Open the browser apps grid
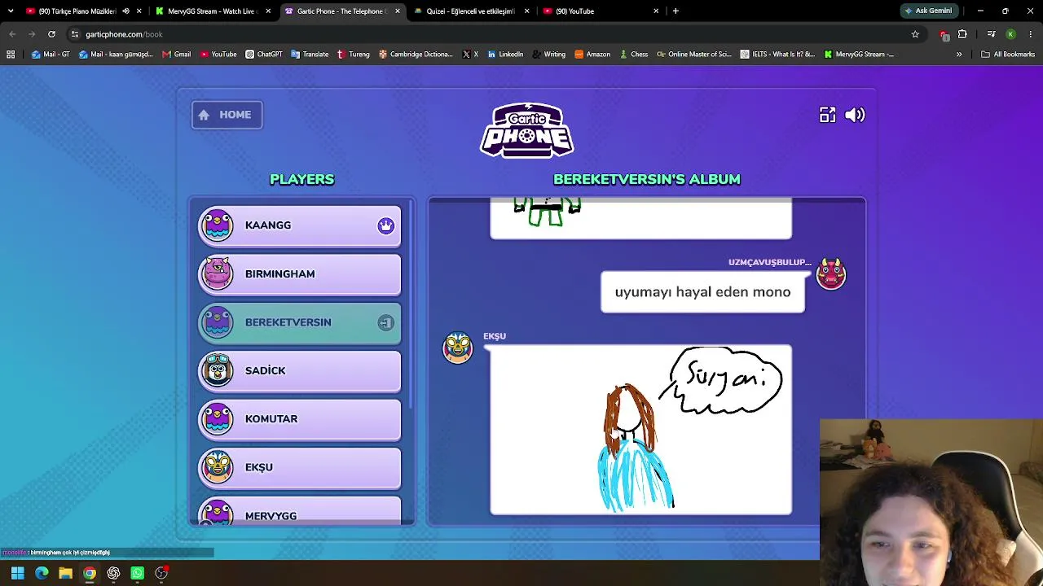The image size is (1043, 586). point(11,55)
